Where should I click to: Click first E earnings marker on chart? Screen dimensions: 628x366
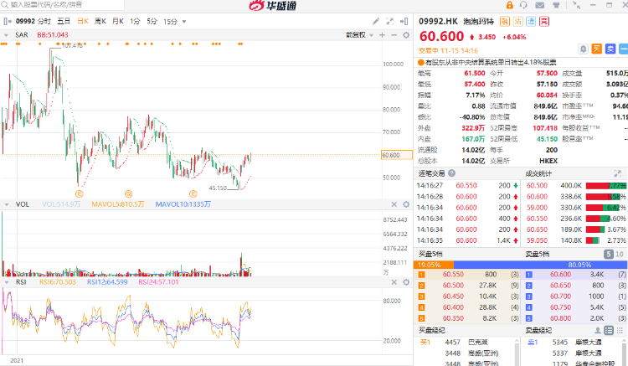[80, 194]
